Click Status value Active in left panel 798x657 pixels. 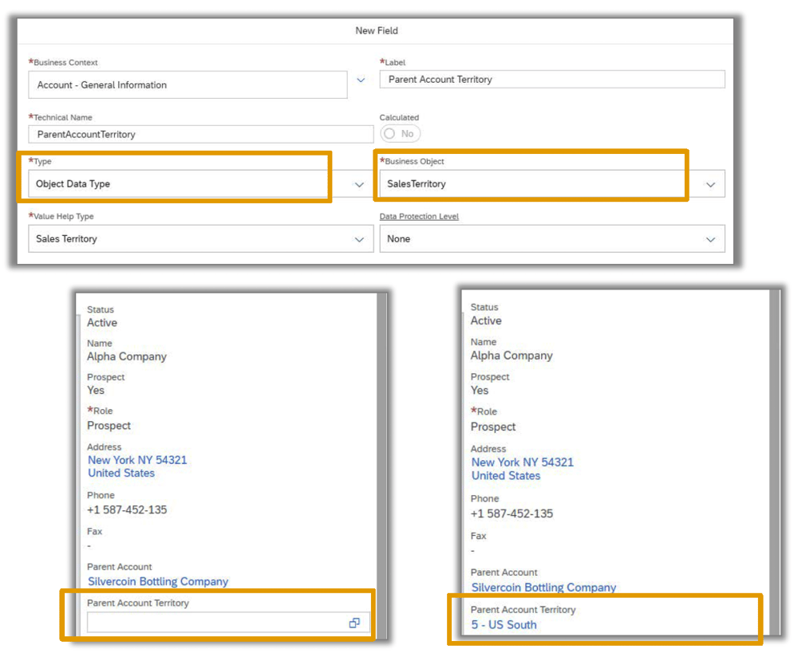(x=102, y=323)
